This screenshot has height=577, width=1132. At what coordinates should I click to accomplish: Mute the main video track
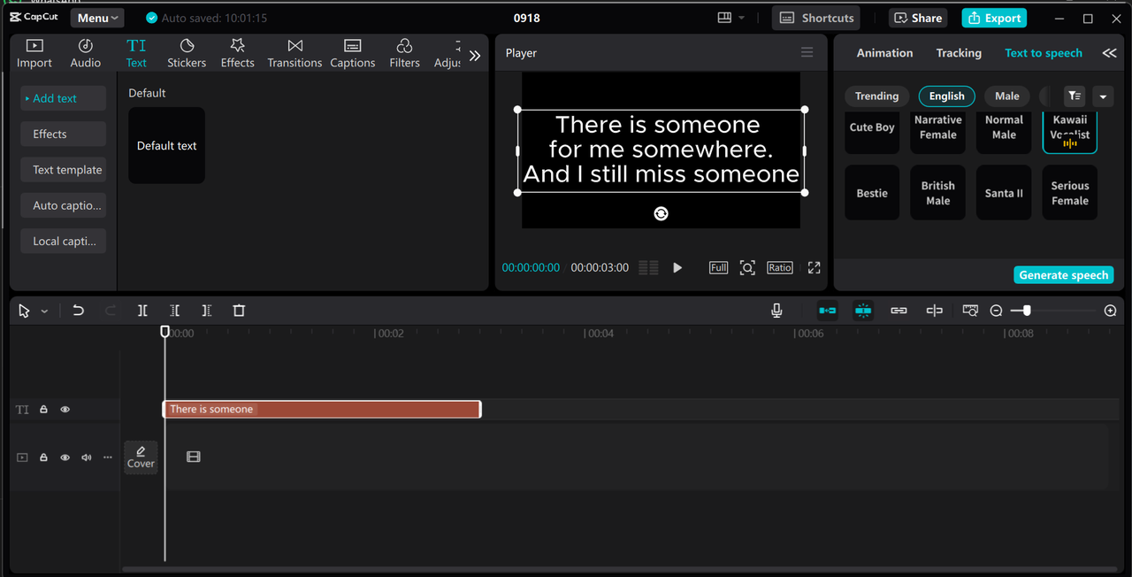pos(87,458)
